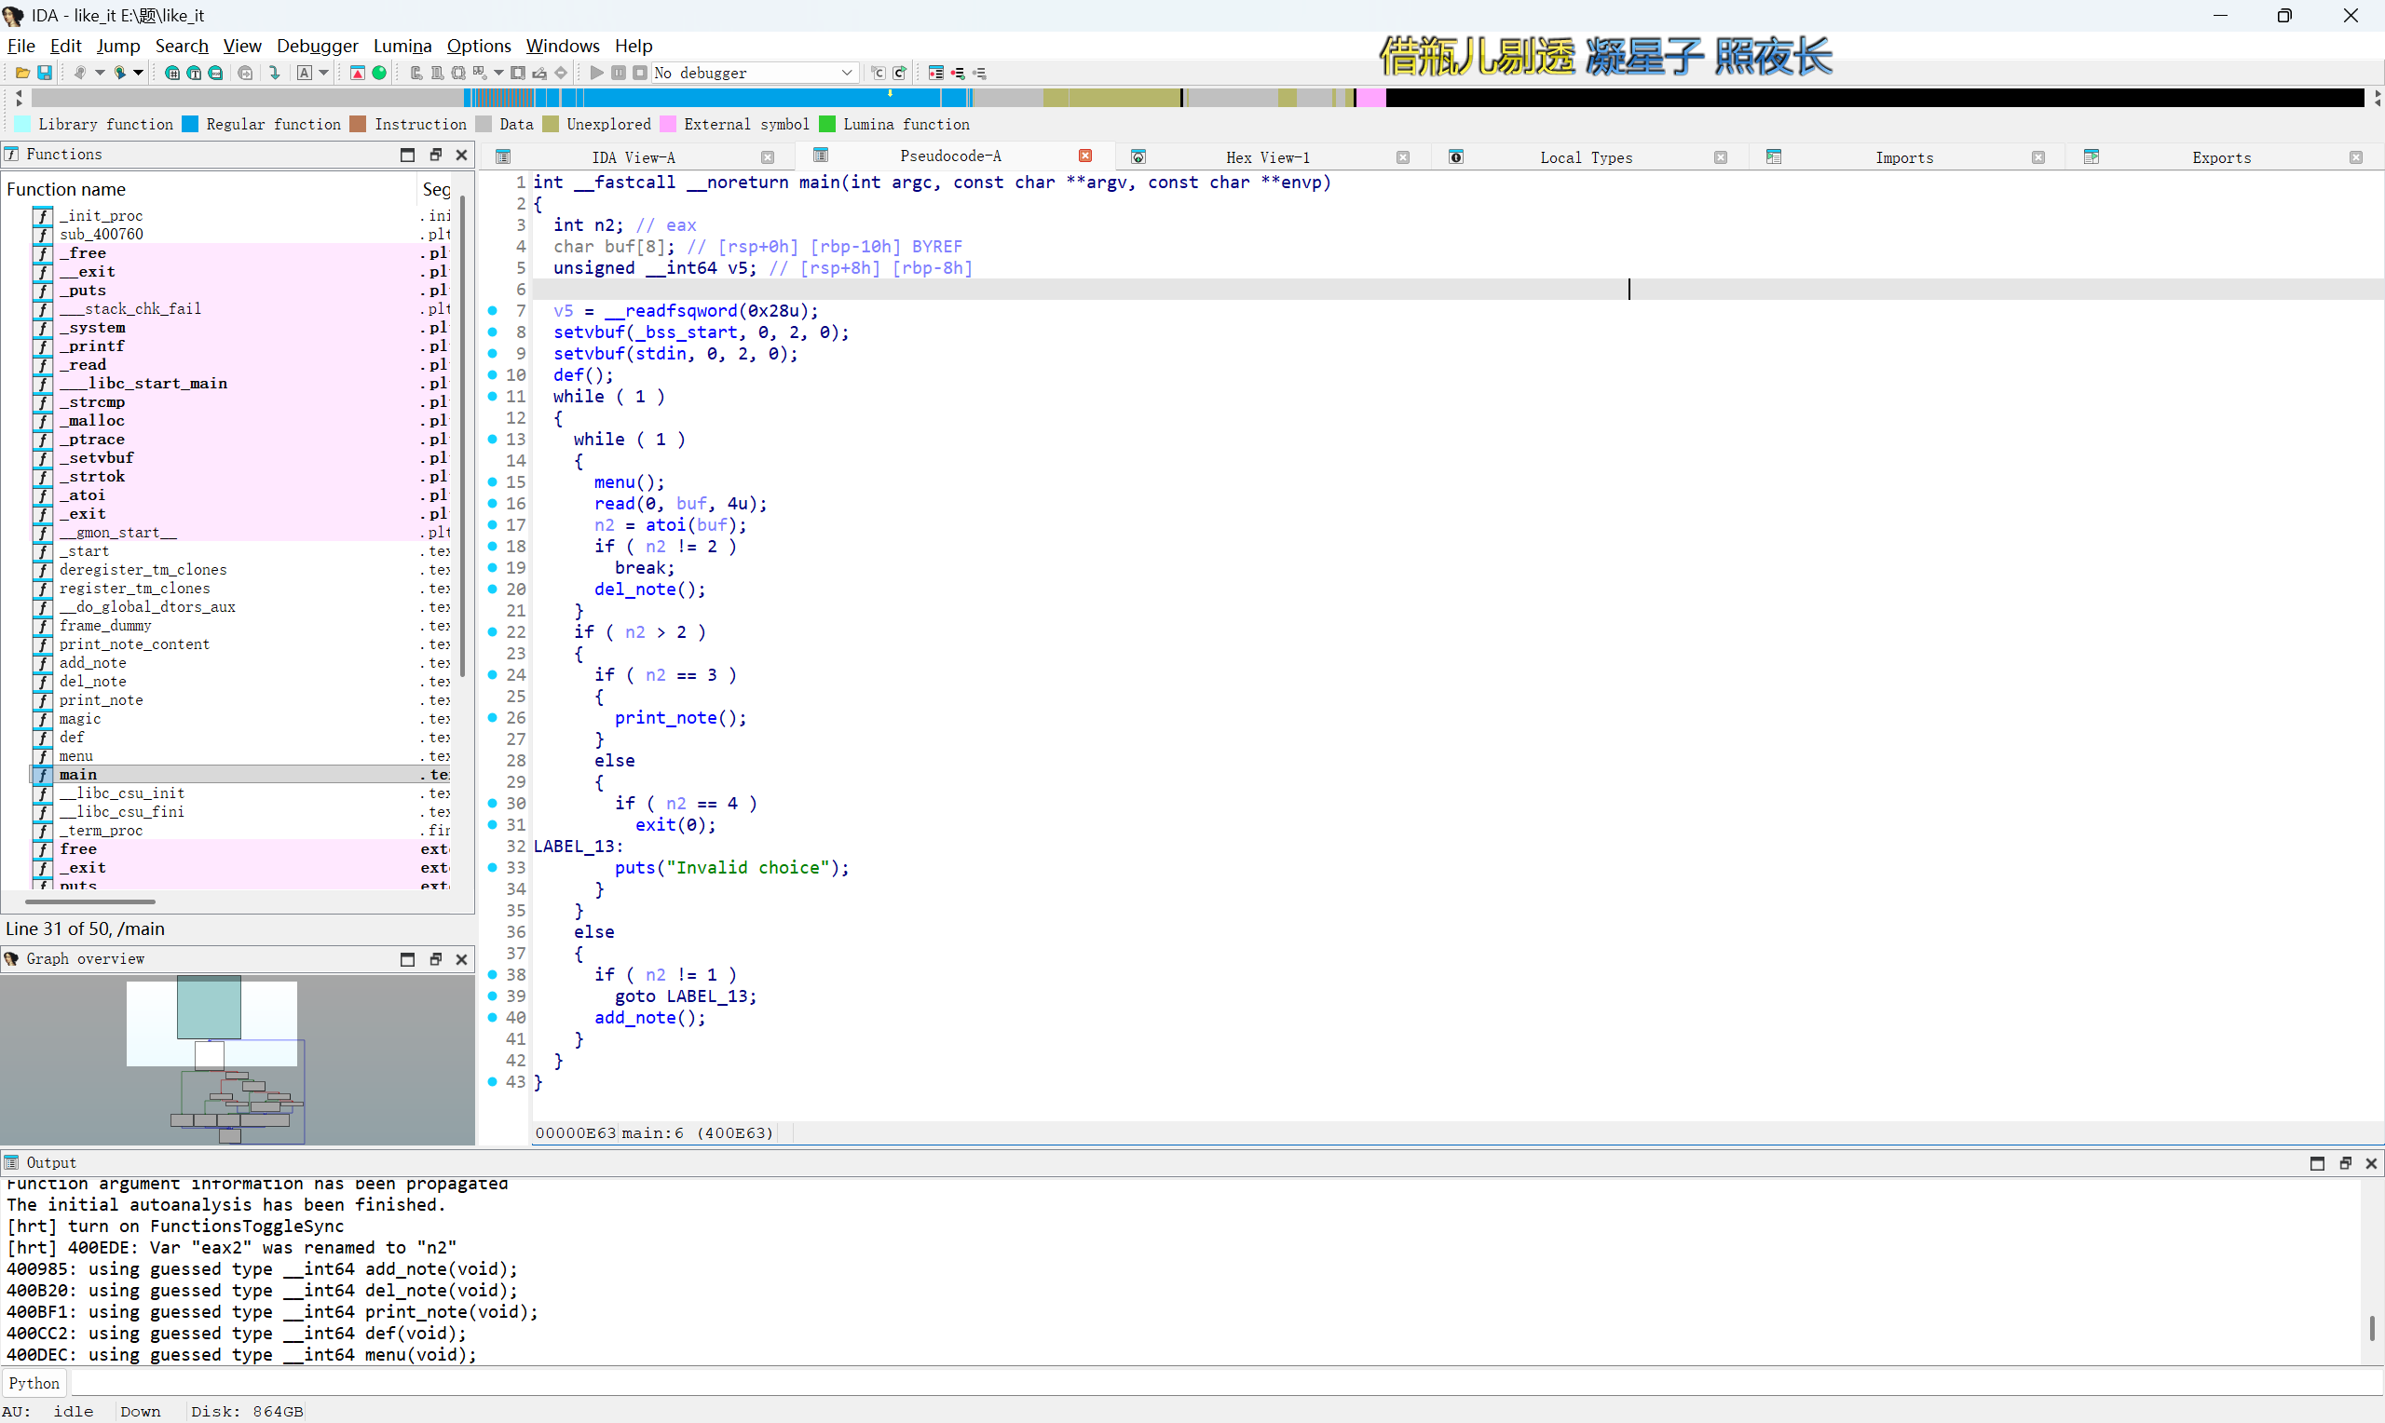2385x1423 pixels.
Task: Click the Start process play button
Action: [x=596, y=73]
